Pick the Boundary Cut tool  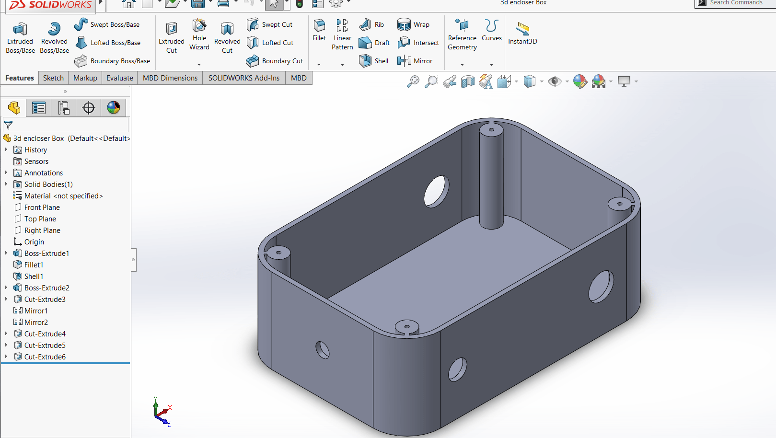275,61
